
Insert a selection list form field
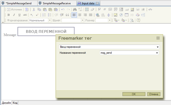[121, 9]
